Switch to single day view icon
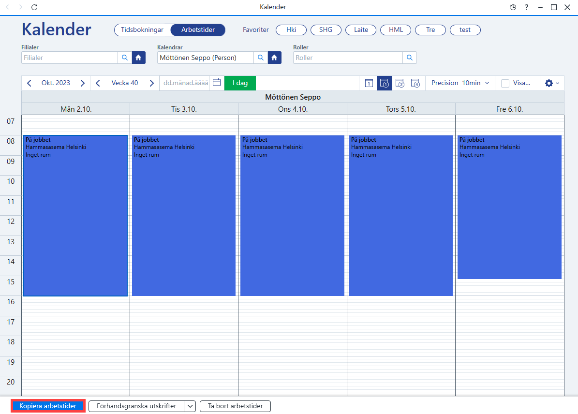 tap(369, 83)
